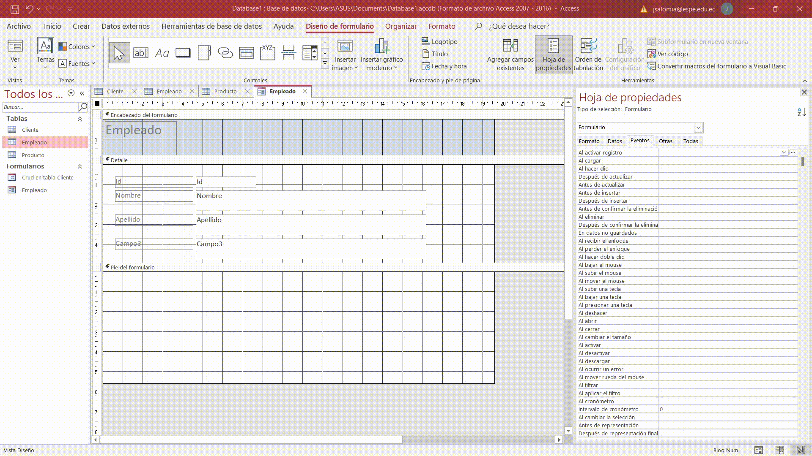The height and width of the screenshot is (456, 812).
Task: Collapse the ribbon with the chevron
Action: tap(804, 81)
